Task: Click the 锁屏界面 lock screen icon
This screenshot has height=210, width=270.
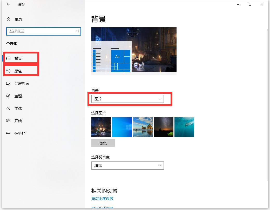Action: 8,84
